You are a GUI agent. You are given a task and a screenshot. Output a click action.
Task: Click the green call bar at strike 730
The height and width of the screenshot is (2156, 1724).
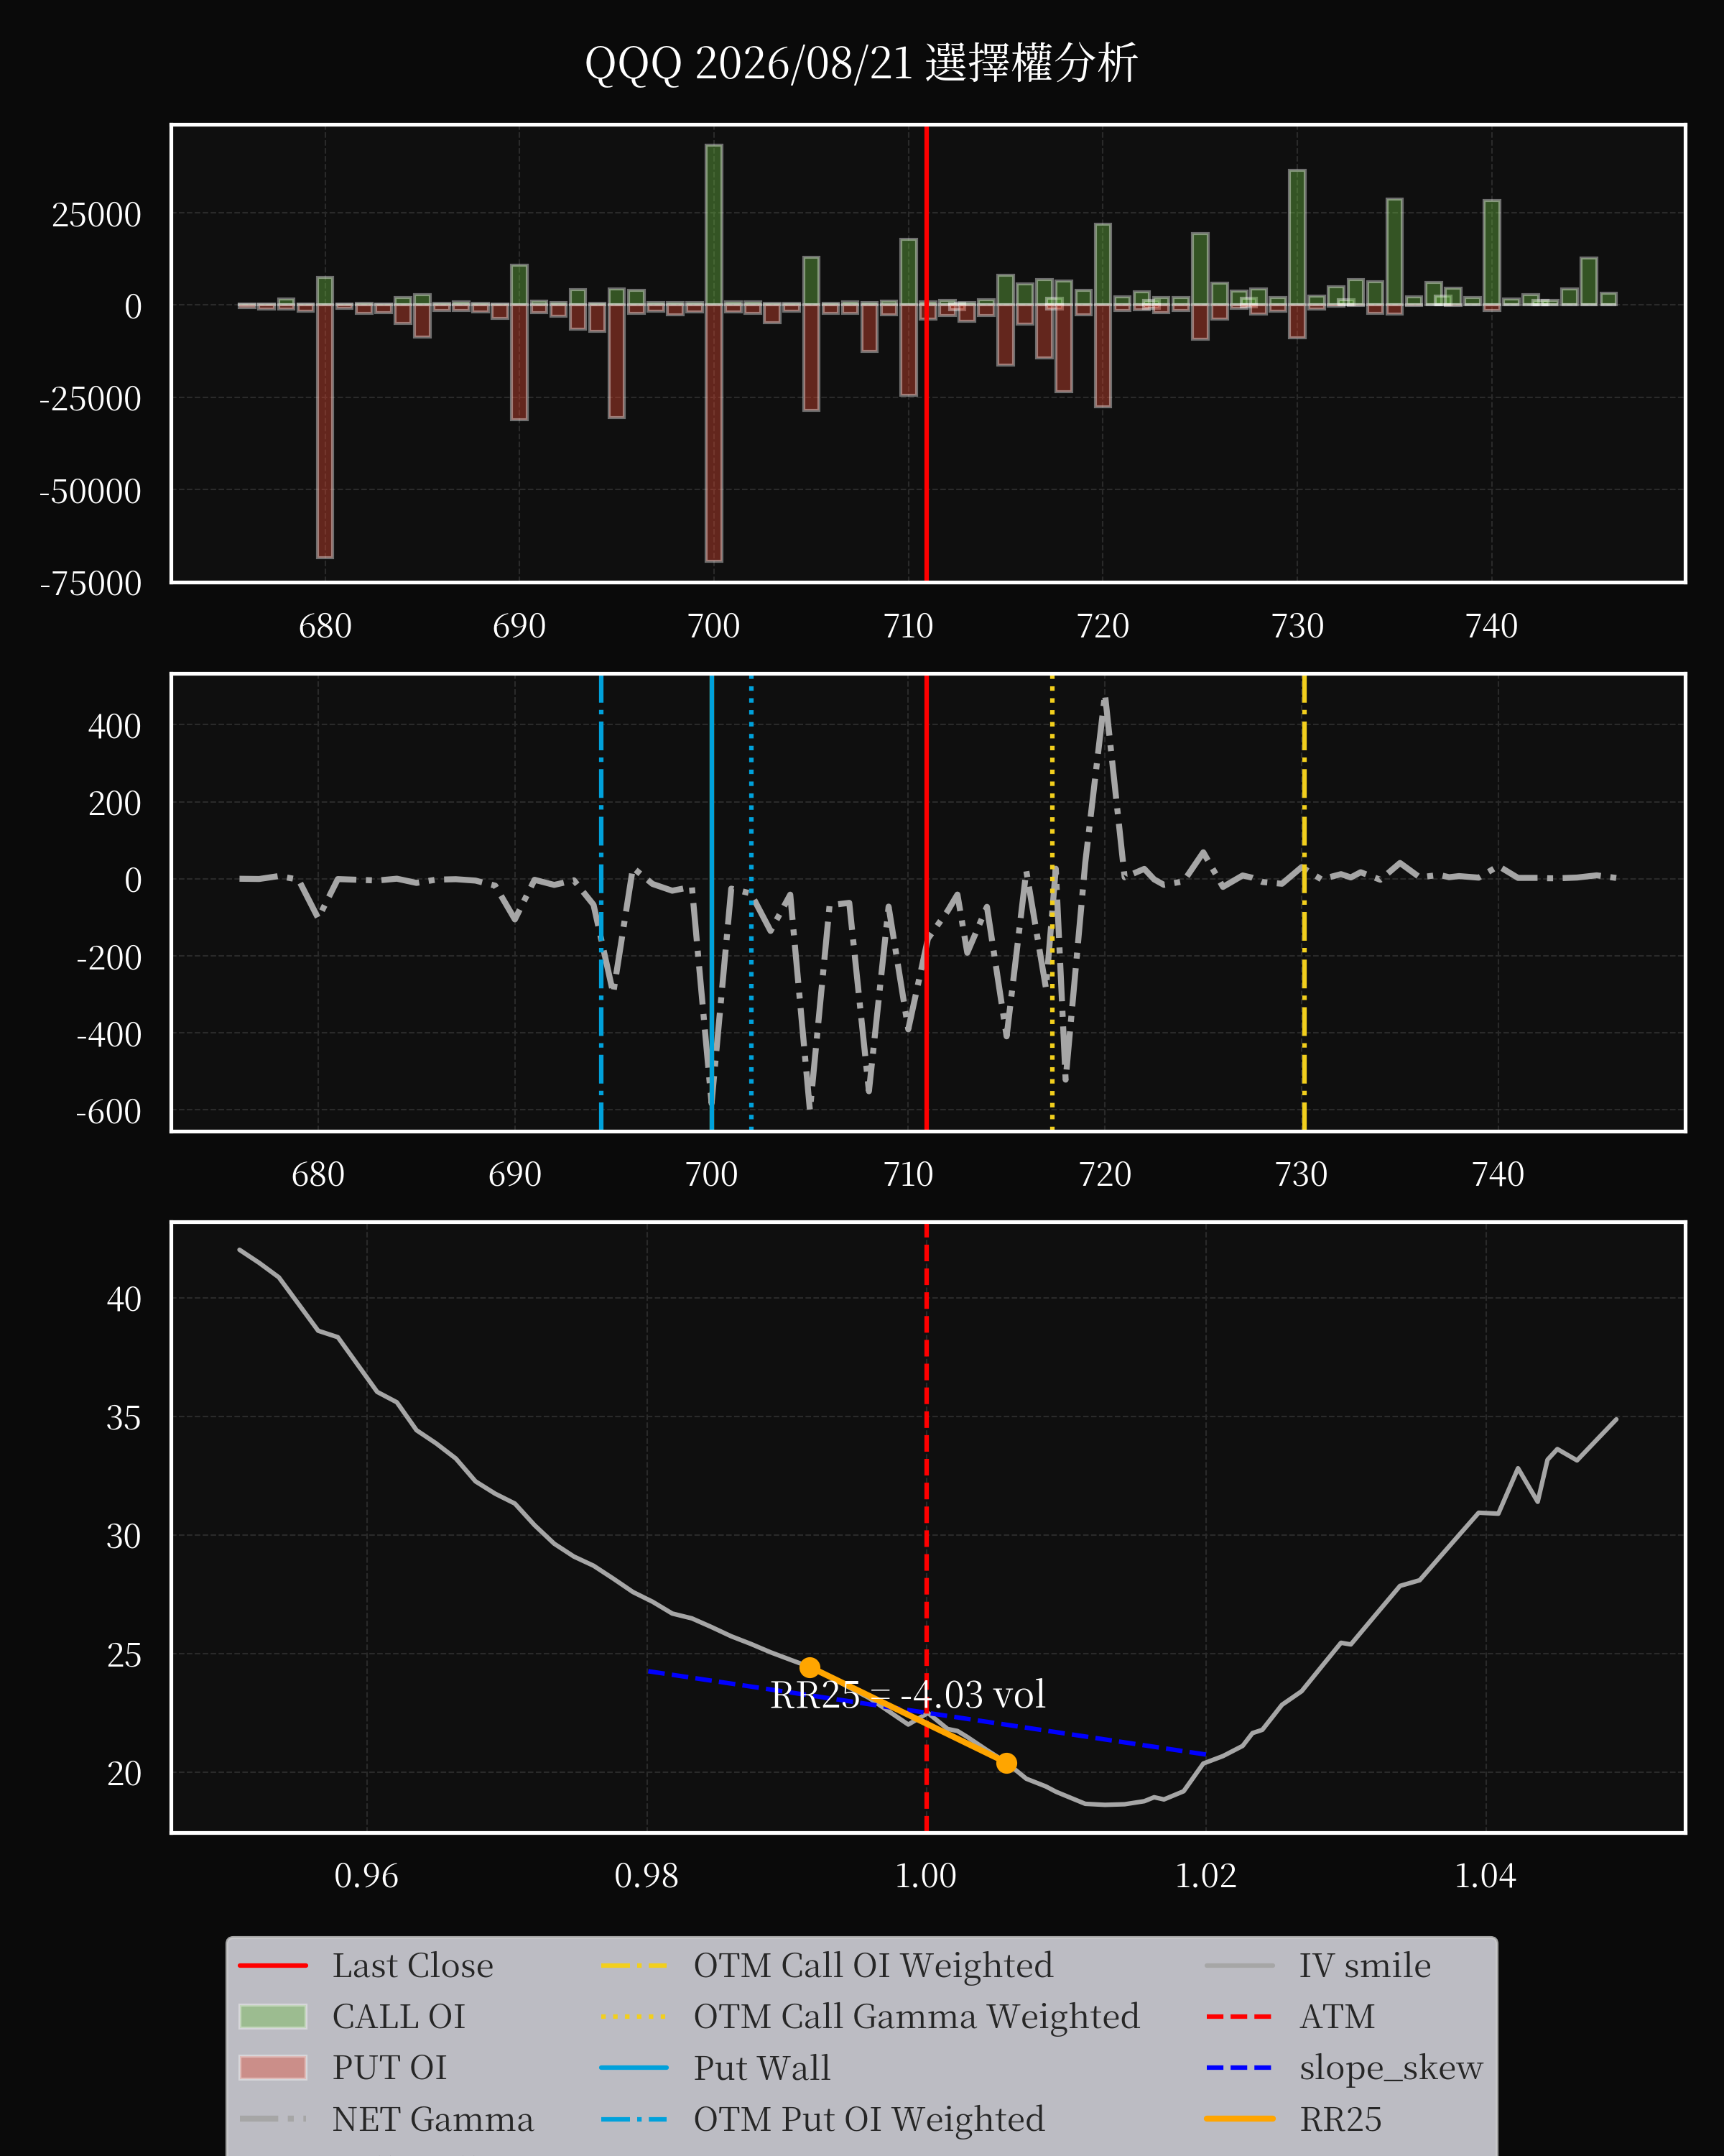(x=1297, y=238)
